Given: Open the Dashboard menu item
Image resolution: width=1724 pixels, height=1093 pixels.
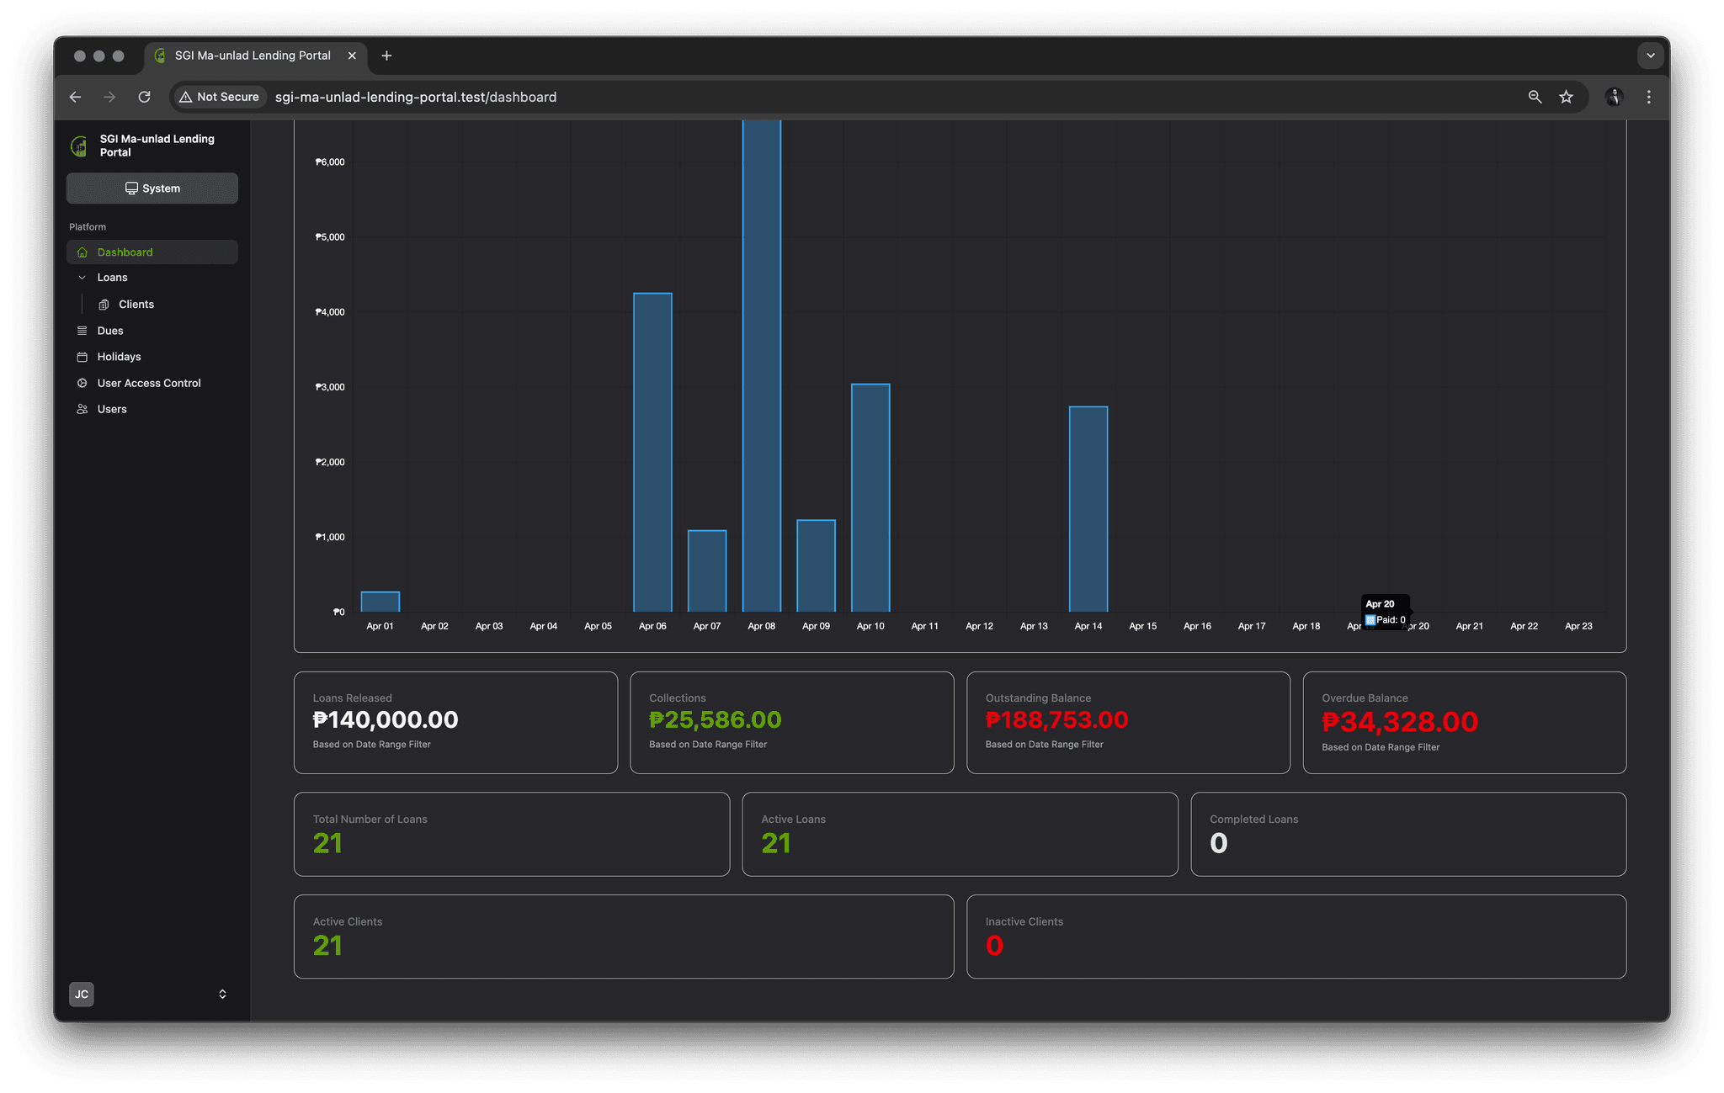Looking at the screenshot, I should pos(152,252).
